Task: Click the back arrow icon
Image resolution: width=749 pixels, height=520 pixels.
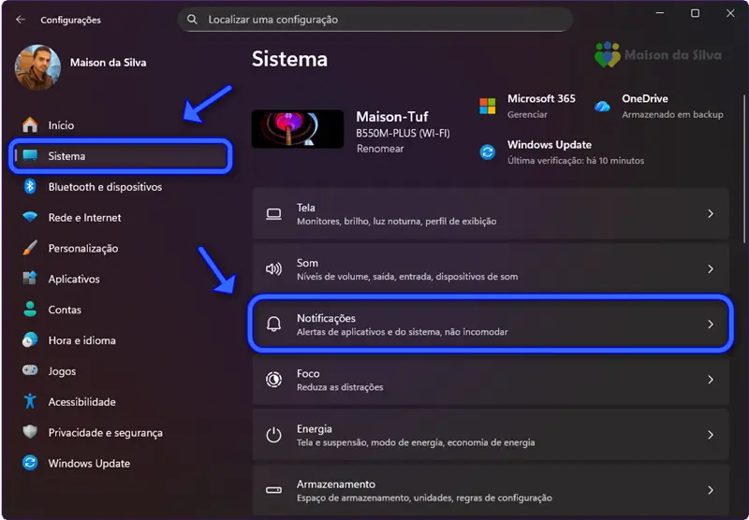Action: pos(21,20)
